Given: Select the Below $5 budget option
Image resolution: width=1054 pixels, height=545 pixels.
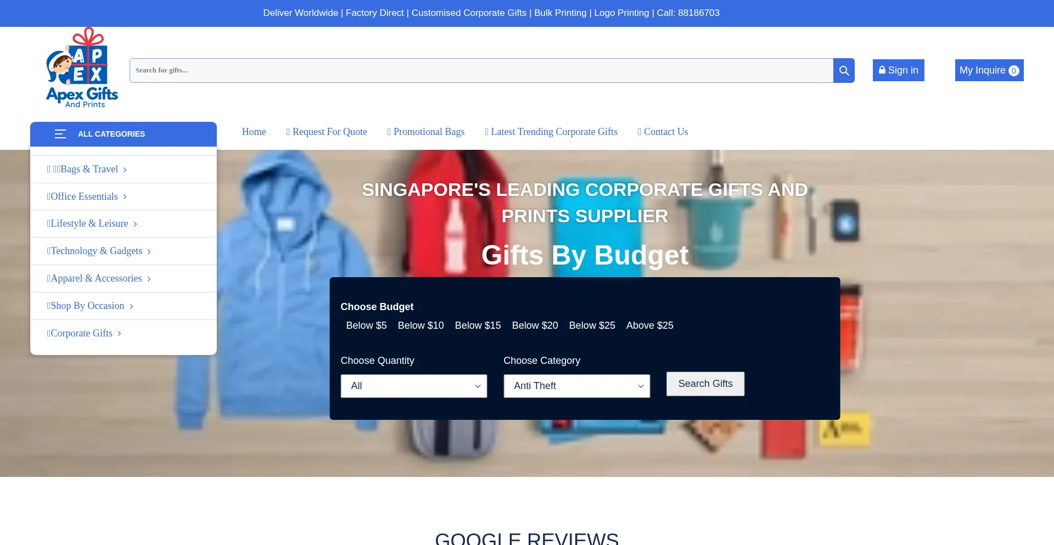Looking at the screenshot, I should (x=366, y=325).
